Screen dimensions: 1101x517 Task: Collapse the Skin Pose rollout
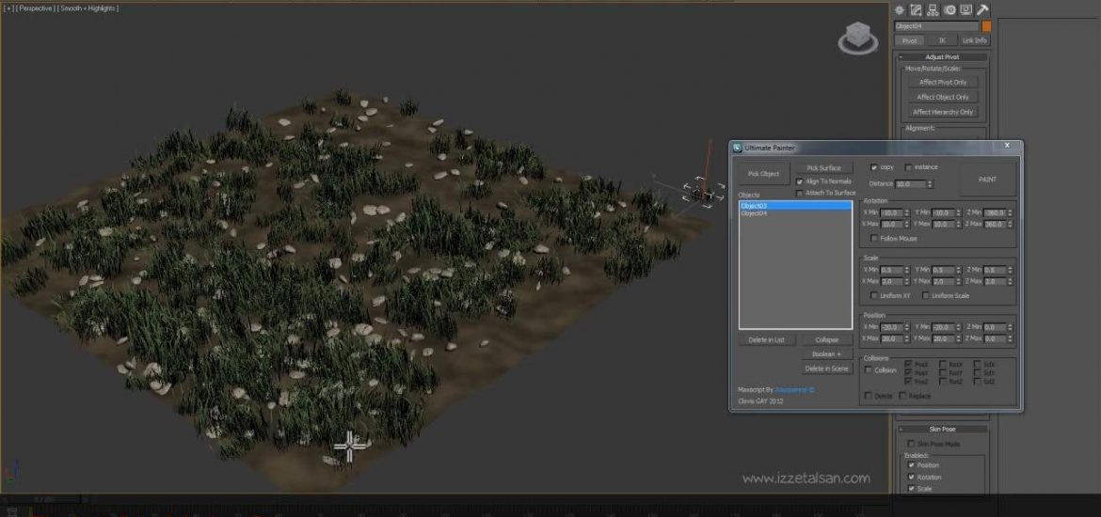point(941,429)
